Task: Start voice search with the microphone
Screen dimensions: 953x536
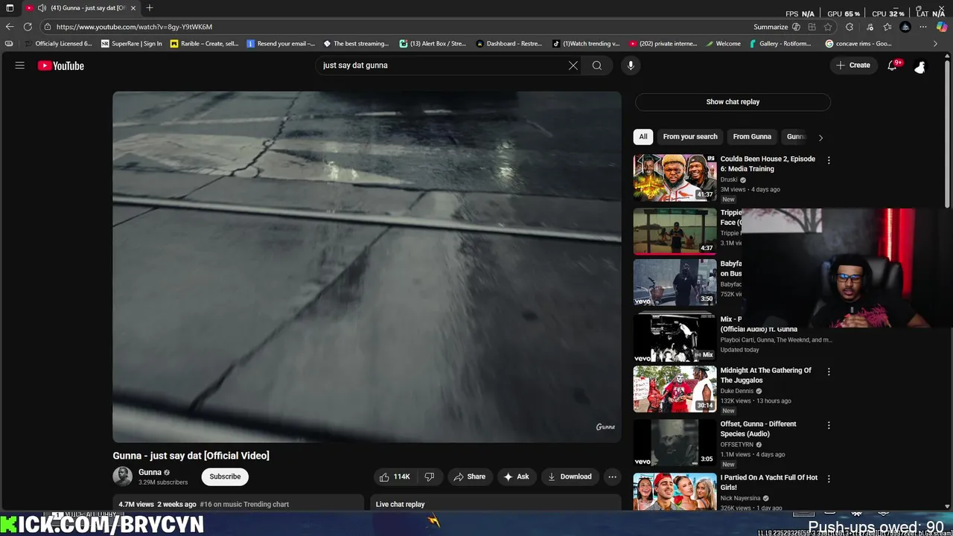Action: click(x=631, y=66)
